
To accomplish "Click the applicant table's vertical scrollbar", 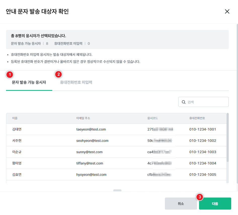I will [x=227, y=137].
